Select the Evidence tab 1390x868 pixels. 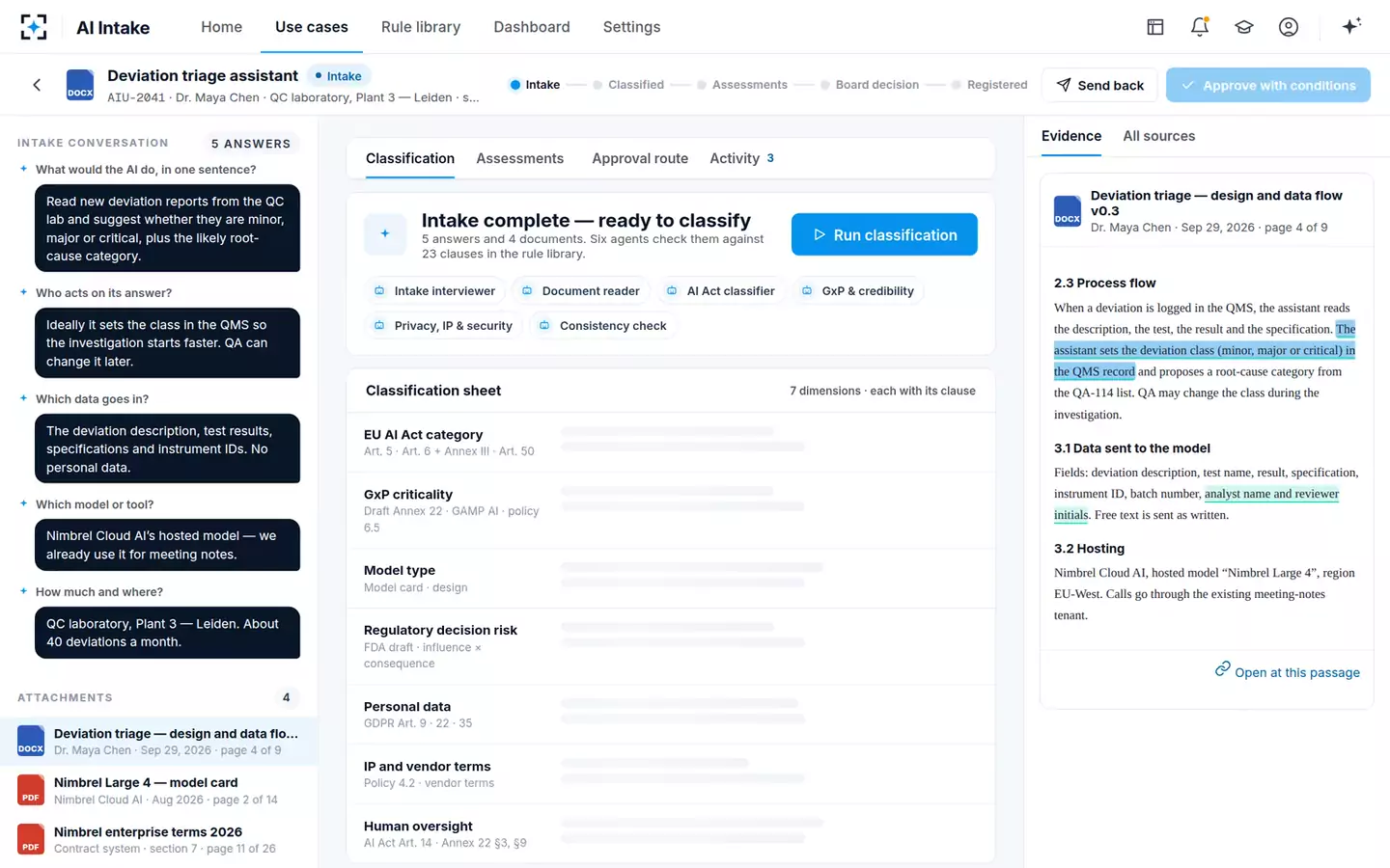[1071, 136]
